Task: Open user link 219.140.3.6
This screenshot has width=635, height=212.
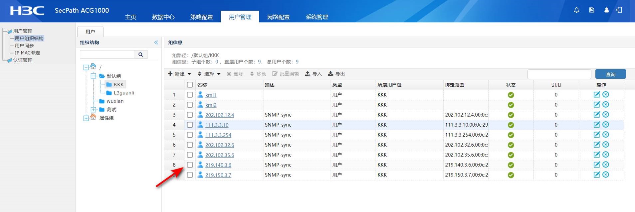Action: [218, 165]
